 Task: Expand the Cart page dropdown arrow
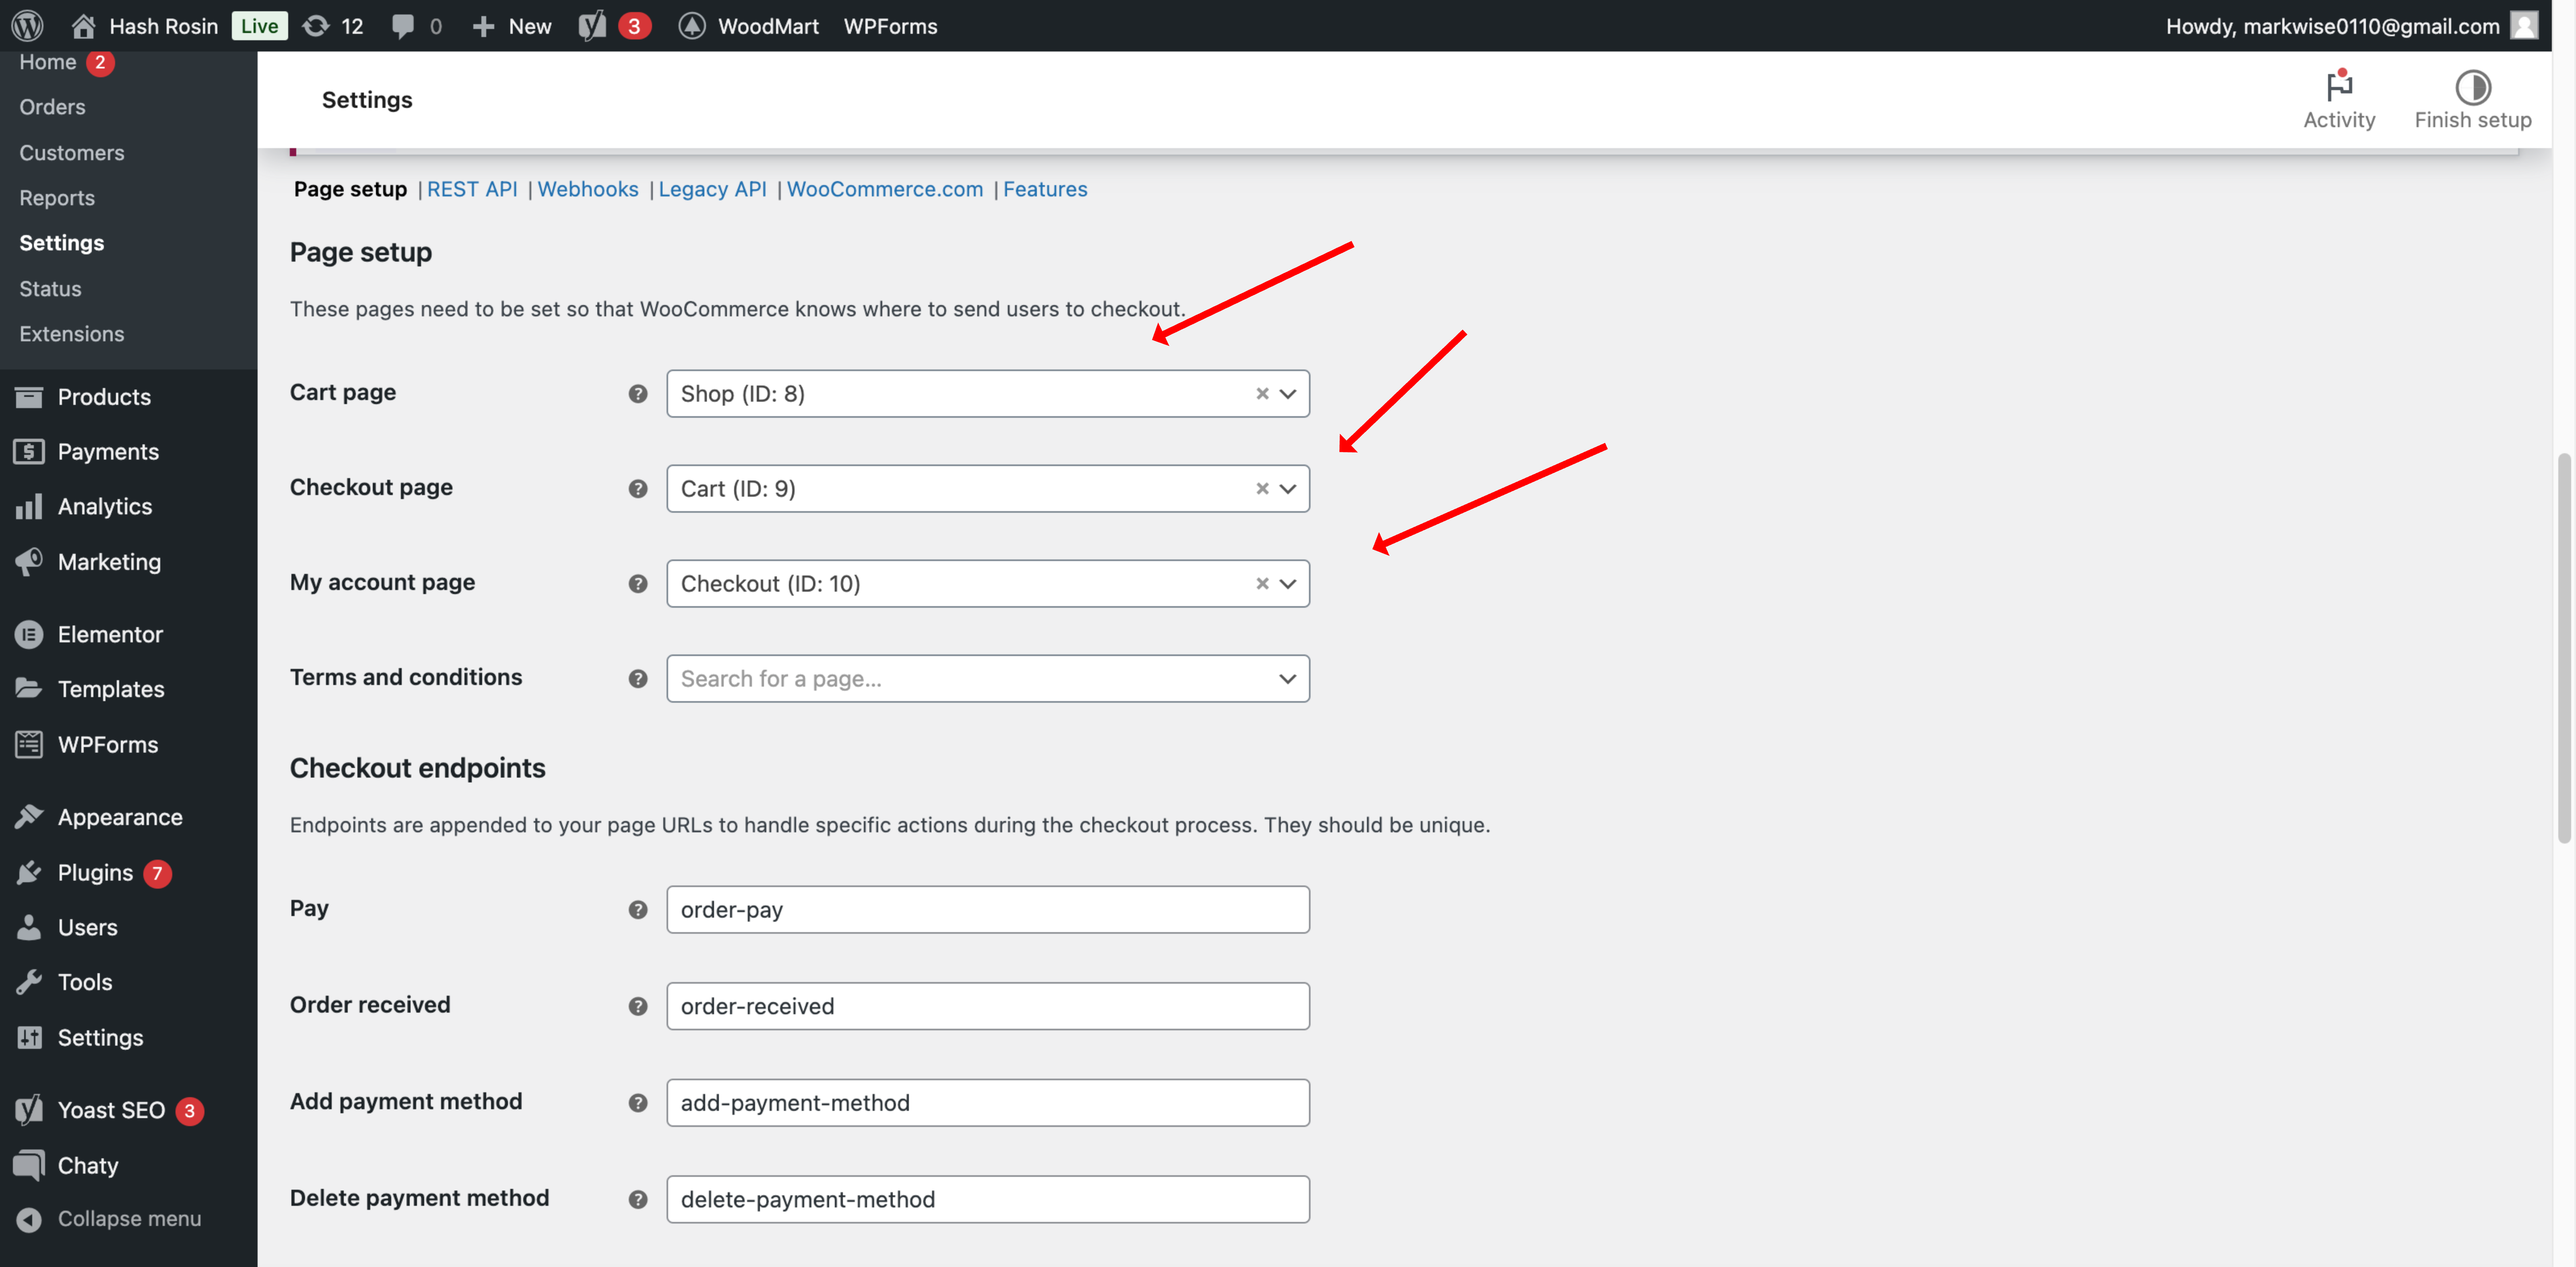coord(1288,394)
